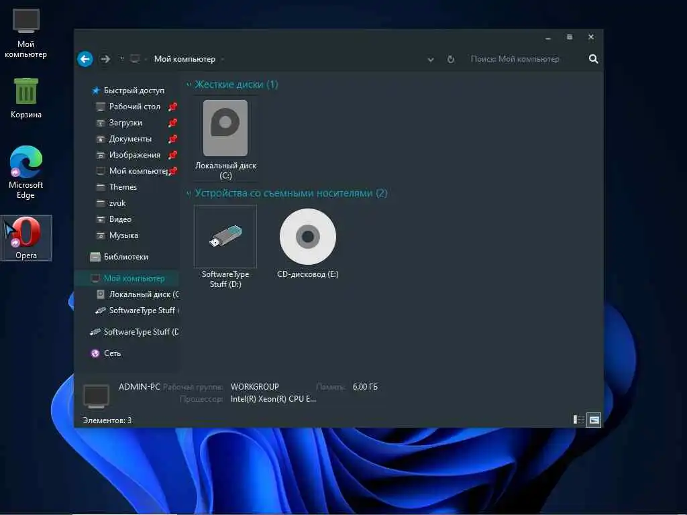Switch to large icons view
The height and width of the screenshot is (515, 687).
click(594, 420)
